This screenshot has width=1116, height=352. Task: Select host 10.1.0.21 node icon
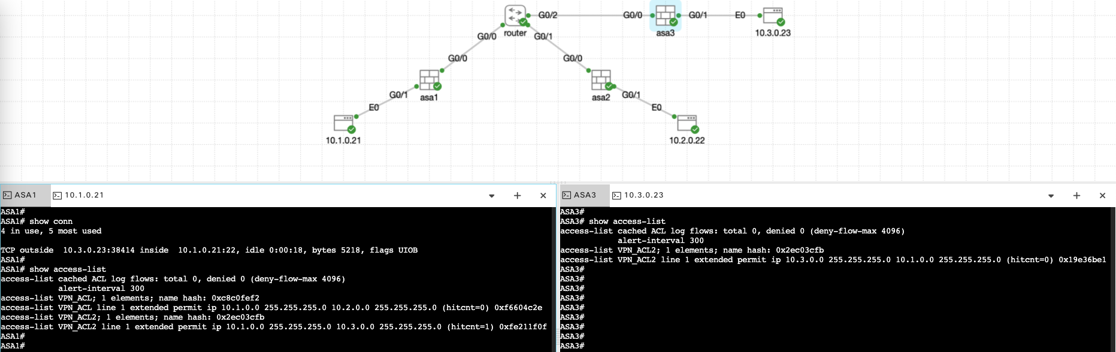tap(344, 124)
